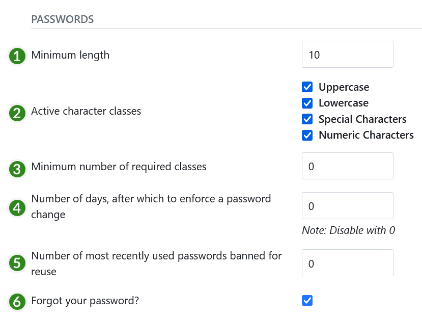
Task: Disable the Forgot your password checkbox
Action: click(307, 301)
